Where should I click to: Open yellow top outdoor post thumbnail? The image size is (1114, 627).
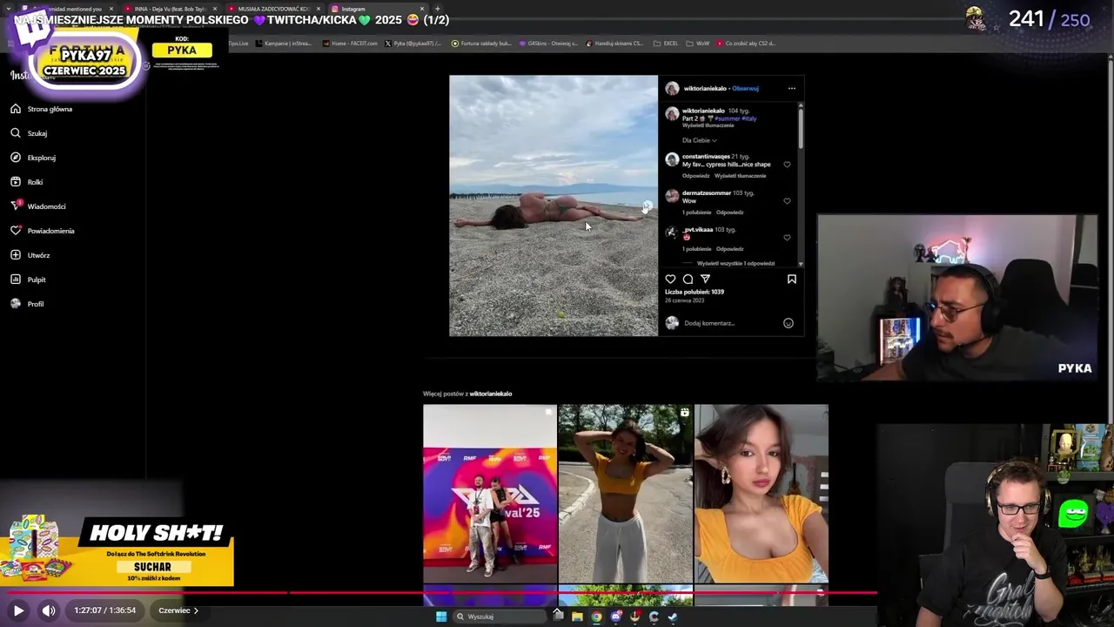click(x=626, y=493)
